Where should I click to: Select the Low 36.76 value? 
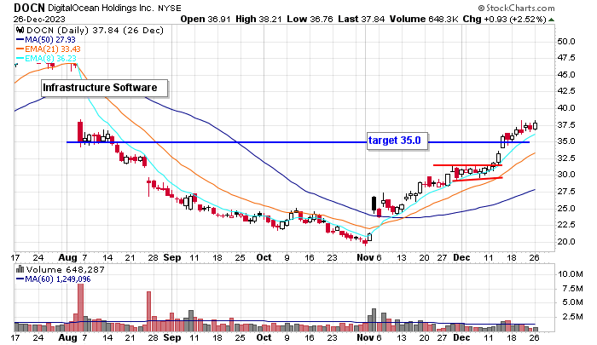point(310,19)
